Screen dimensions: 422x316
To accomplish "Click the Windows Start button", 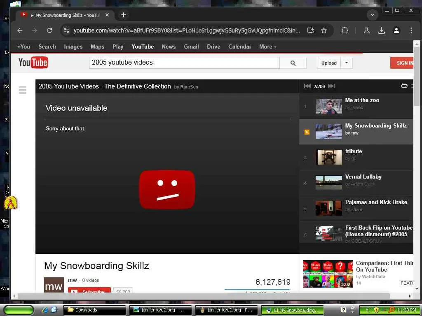I will [x=19, y=310].
